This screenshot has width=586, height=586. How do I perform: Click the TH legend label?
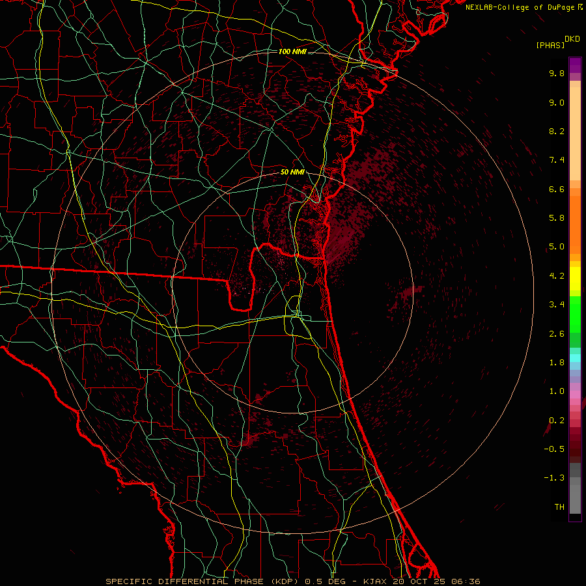click(x=559, y=507)
